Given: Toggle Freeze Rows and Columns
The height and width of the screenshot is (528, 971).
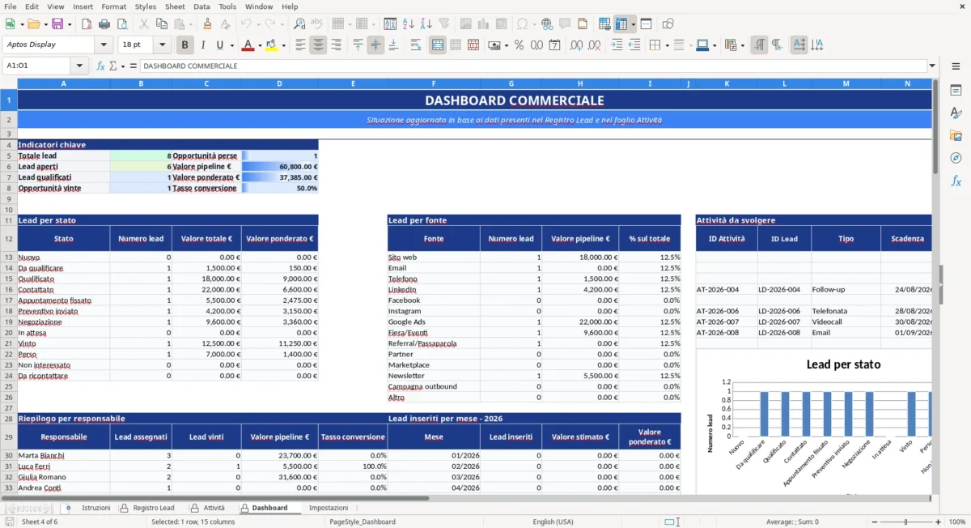Looking at the screenshot, I should [621, 24].
